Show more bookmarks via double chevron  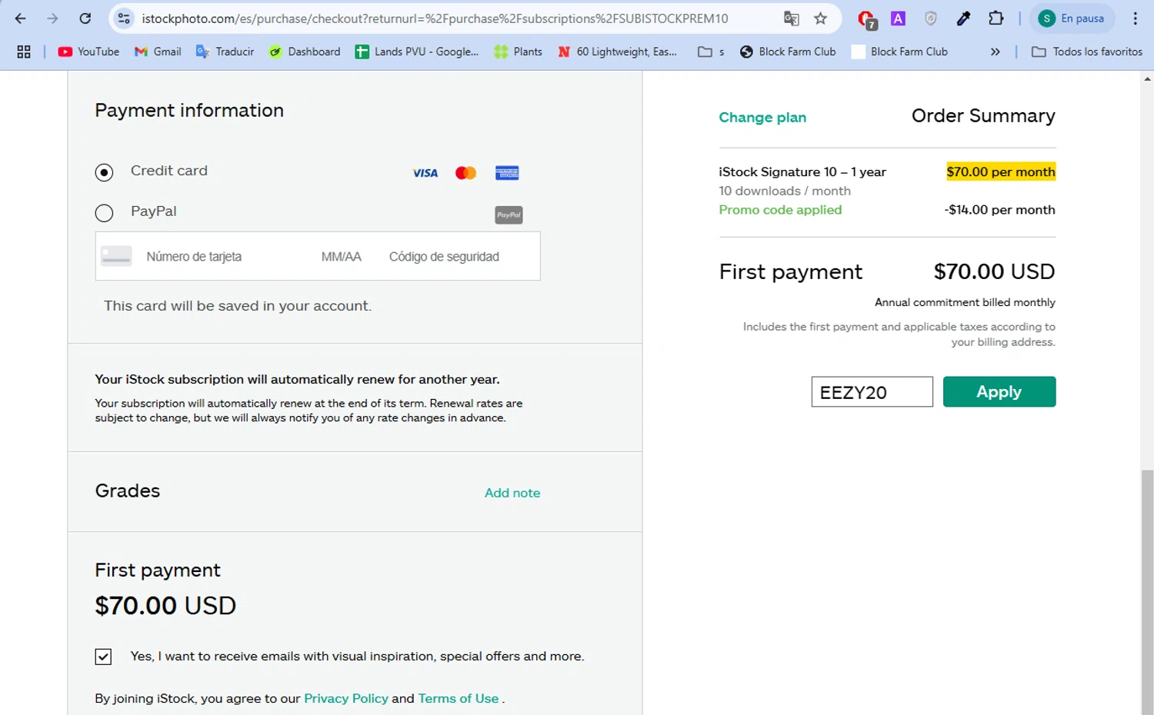(995, 52)
